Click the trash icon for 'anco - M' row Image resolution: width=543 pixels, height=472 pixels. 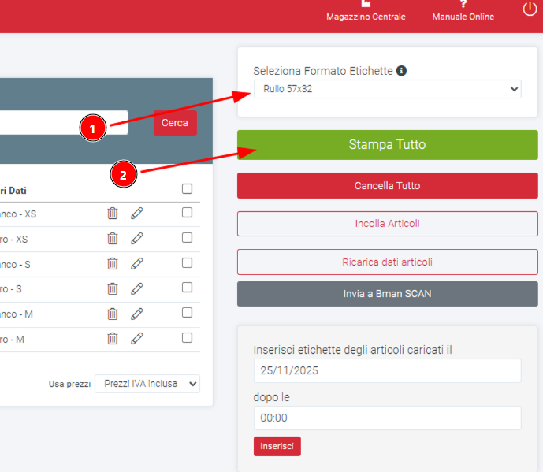click(113, 314)
